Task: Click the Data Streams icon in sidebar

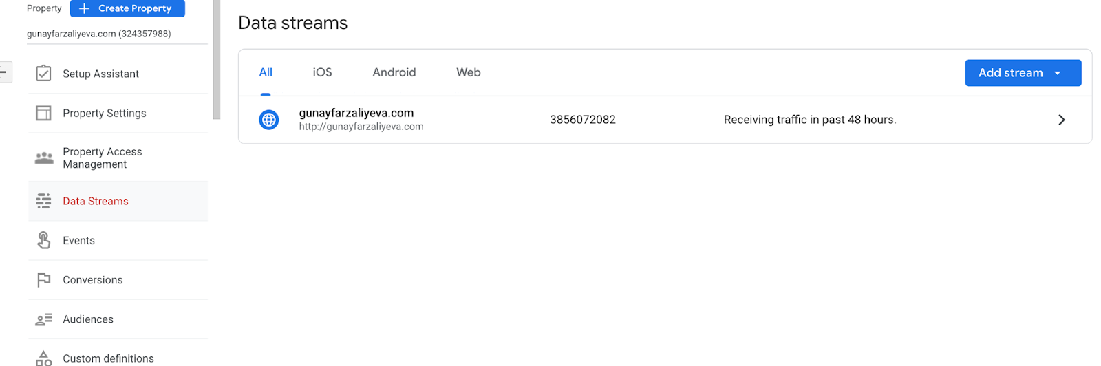Action: (x=43, y=201)
